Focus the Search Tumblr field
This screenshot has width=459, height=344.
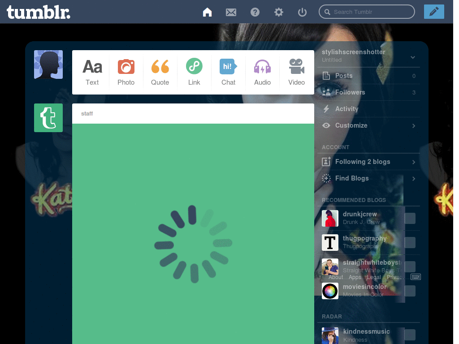pyautogui.click(x=367, y=12)
